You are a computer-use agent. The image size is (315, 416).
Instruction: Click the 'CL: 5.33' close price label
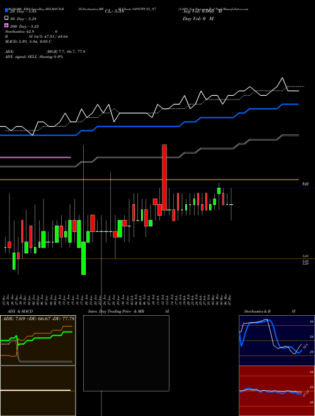coord(114,11)
